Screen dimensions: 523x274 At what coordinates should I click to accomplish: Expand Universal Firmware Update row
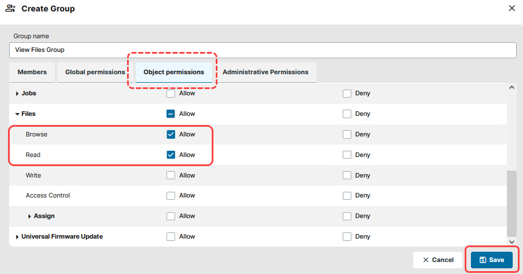tap(17, 236)
